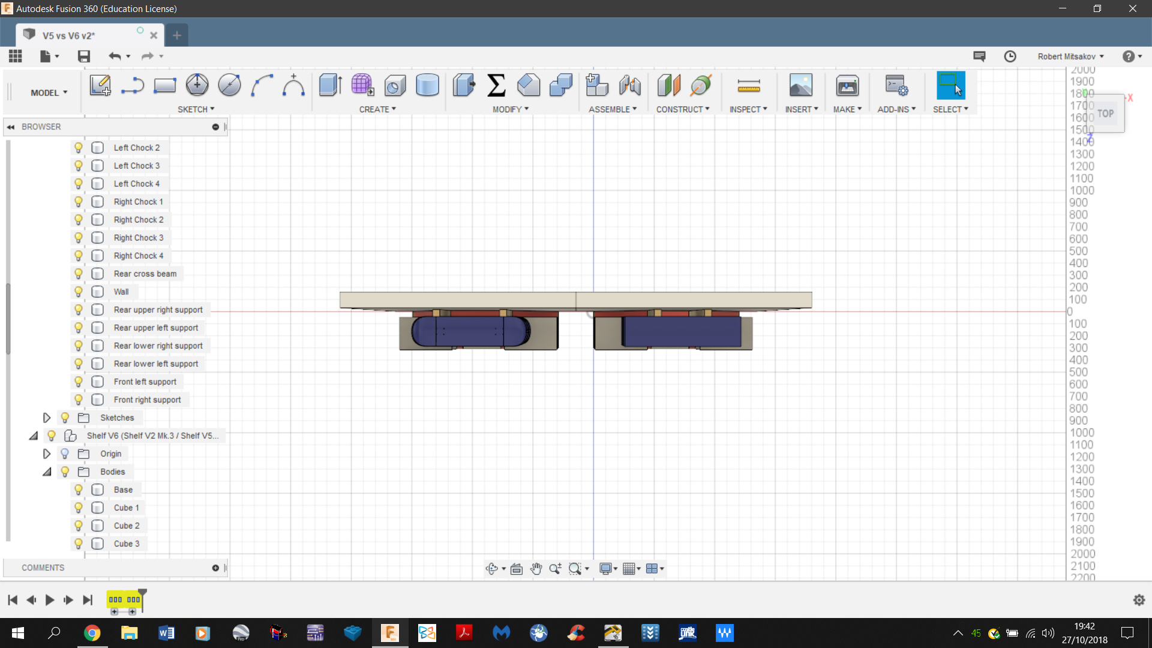The image size is (1152, 648).
Task: Open the SKETCH menu
Action: [196, 109]
